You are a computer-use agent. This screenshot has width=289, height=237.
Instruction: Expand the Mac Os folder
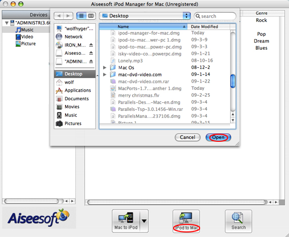(105, 68)
